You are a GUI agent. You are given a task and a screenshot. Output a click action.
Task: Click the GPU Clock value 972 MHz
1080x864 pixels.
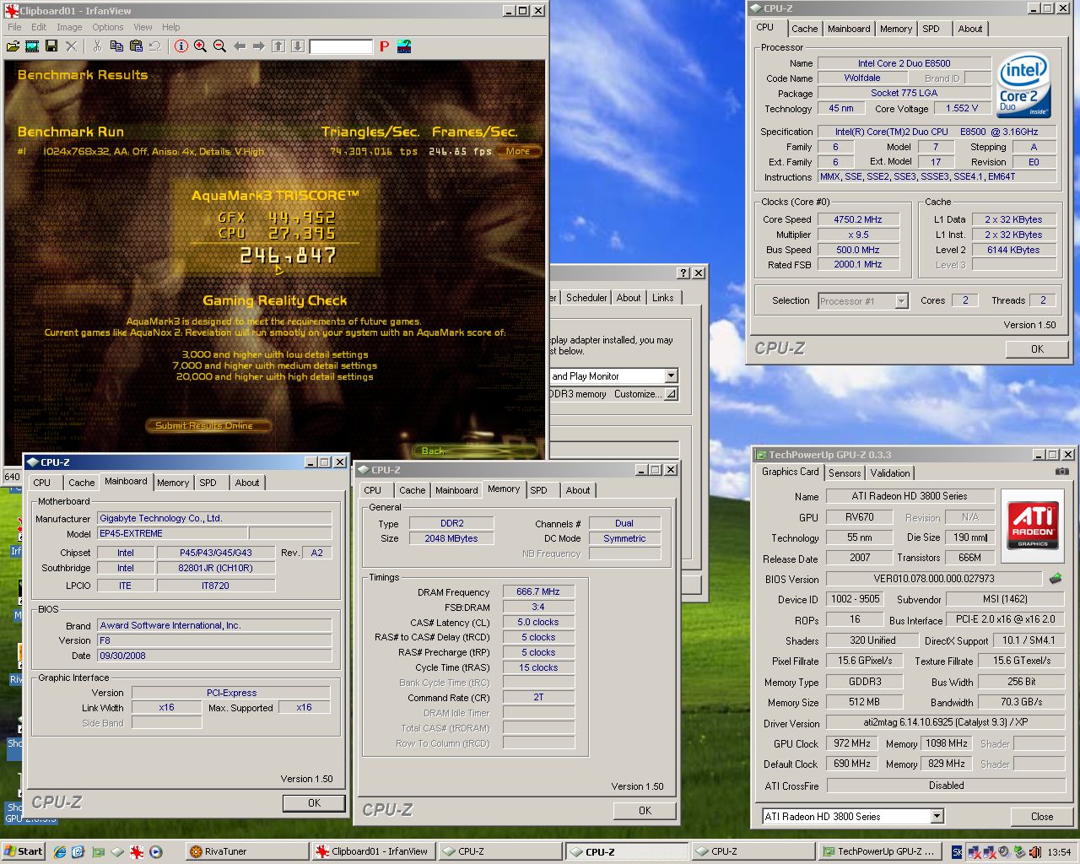pos(852,743)
